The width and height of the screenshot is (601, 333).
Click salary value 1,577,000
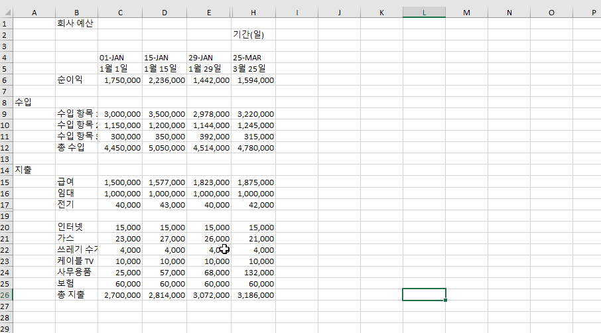click(165, 182)
